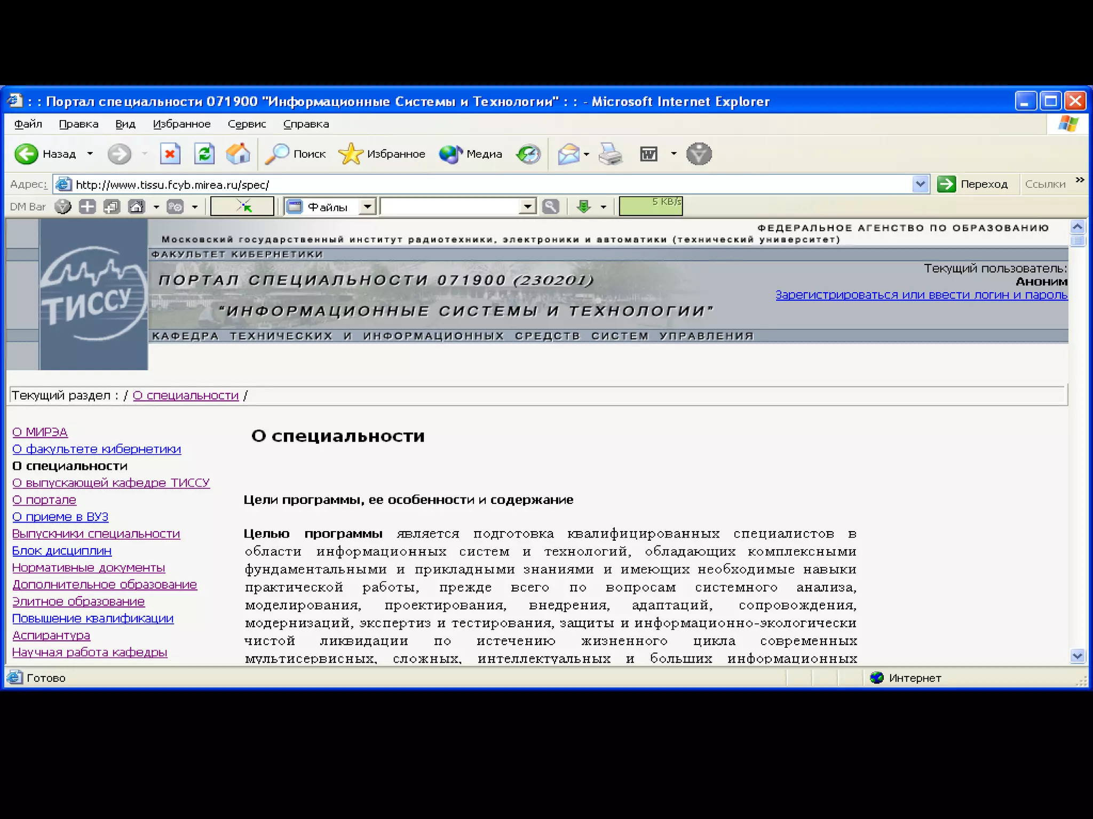Open the Аспирантура link
1093x819 pixels.
[x=51, y=636]
